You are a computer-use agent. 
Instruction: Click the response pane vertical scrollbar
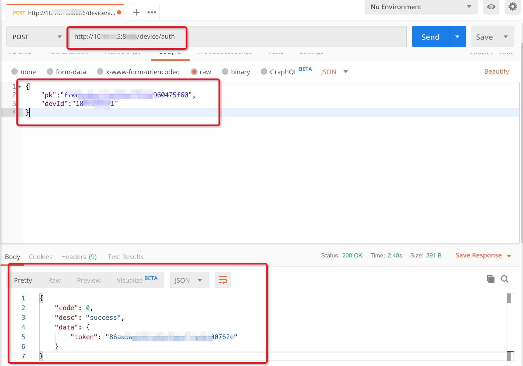coord(509,298)
